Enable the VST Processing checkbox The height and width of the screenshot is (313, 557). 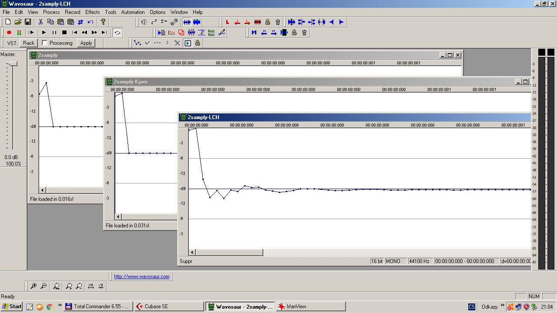(x=44, y=43)
